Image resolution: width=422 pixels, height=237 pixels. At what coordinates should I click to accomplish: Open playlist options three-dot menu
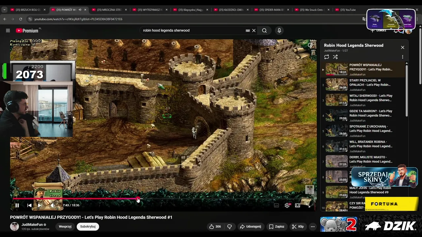pos(403,57)
